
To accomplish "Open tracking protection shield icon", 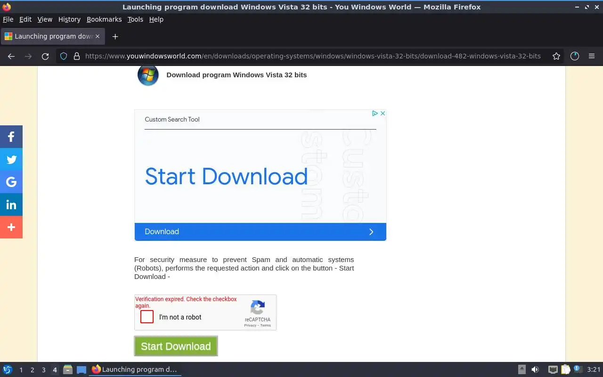I will (64, 56).
